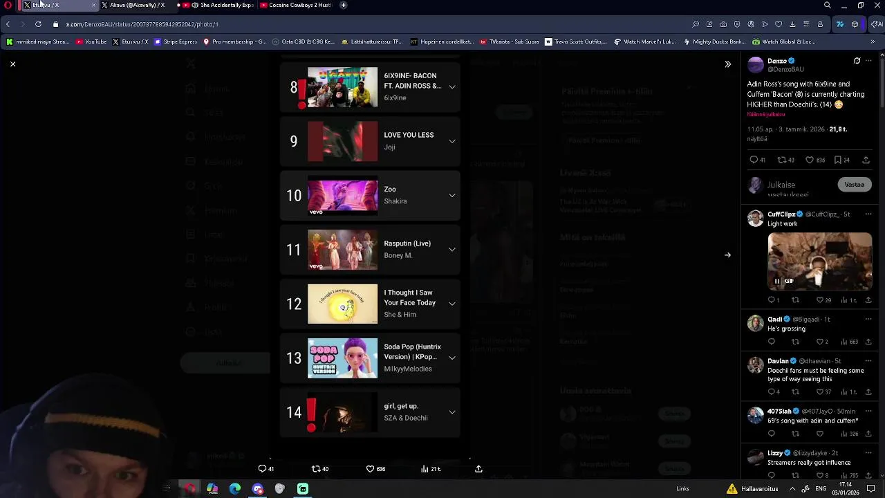Like Denzo's post heart showing 636
Screen dimensions: 885x498
click(810, 160)
